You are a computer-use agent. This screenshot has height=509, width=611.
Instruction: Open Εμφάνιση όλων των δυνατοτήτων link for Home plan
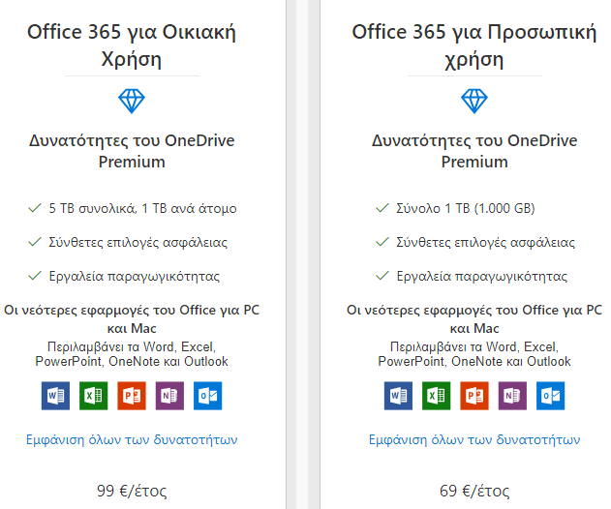tap(132, 439)
